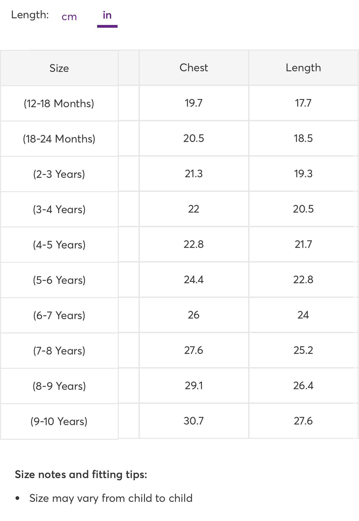Viewport: 359px width, 521px height.
Task: Click the 17.7 length measurement cell
Action: point(303,103)
